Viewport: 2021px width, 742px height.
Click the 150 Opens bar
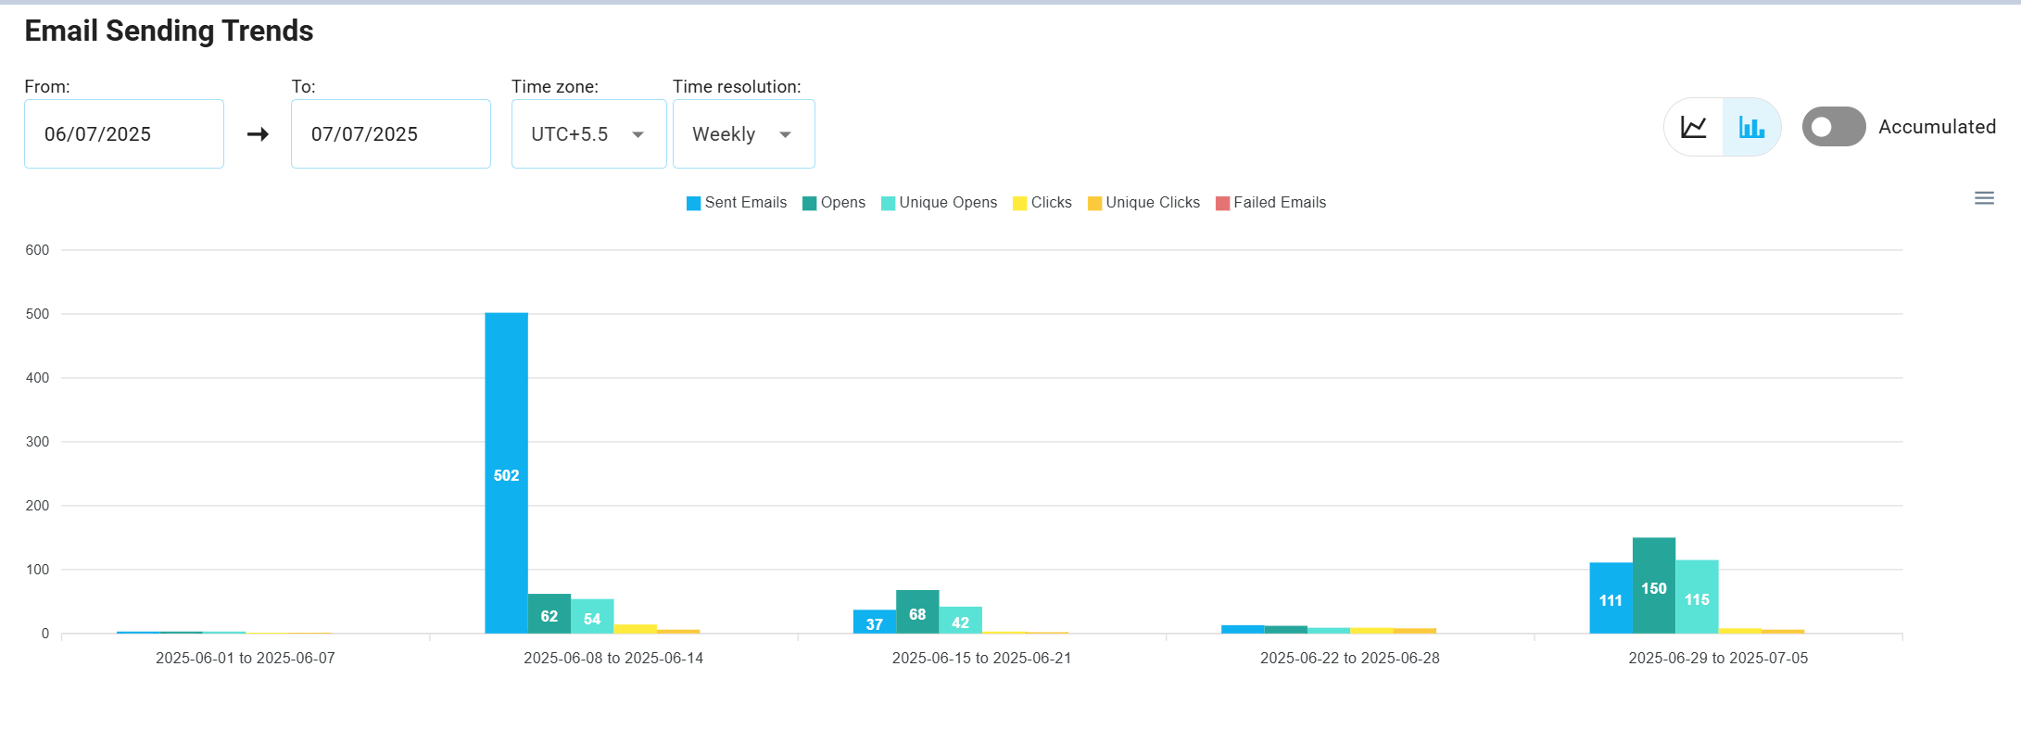(x=1654, y=585)
